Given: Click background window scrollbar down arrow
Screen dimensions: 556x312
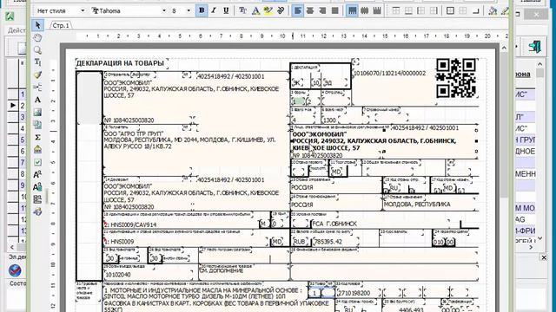Looking at the screenshot, I should tap(539, 238).
